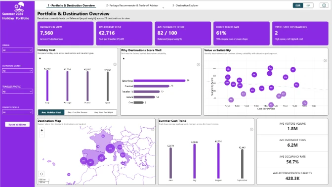This screenshot has height=187, width=332.
Task: Click the help icon on Holiday Cost chart
Action: pyautogui.click(x=115, y=64)
